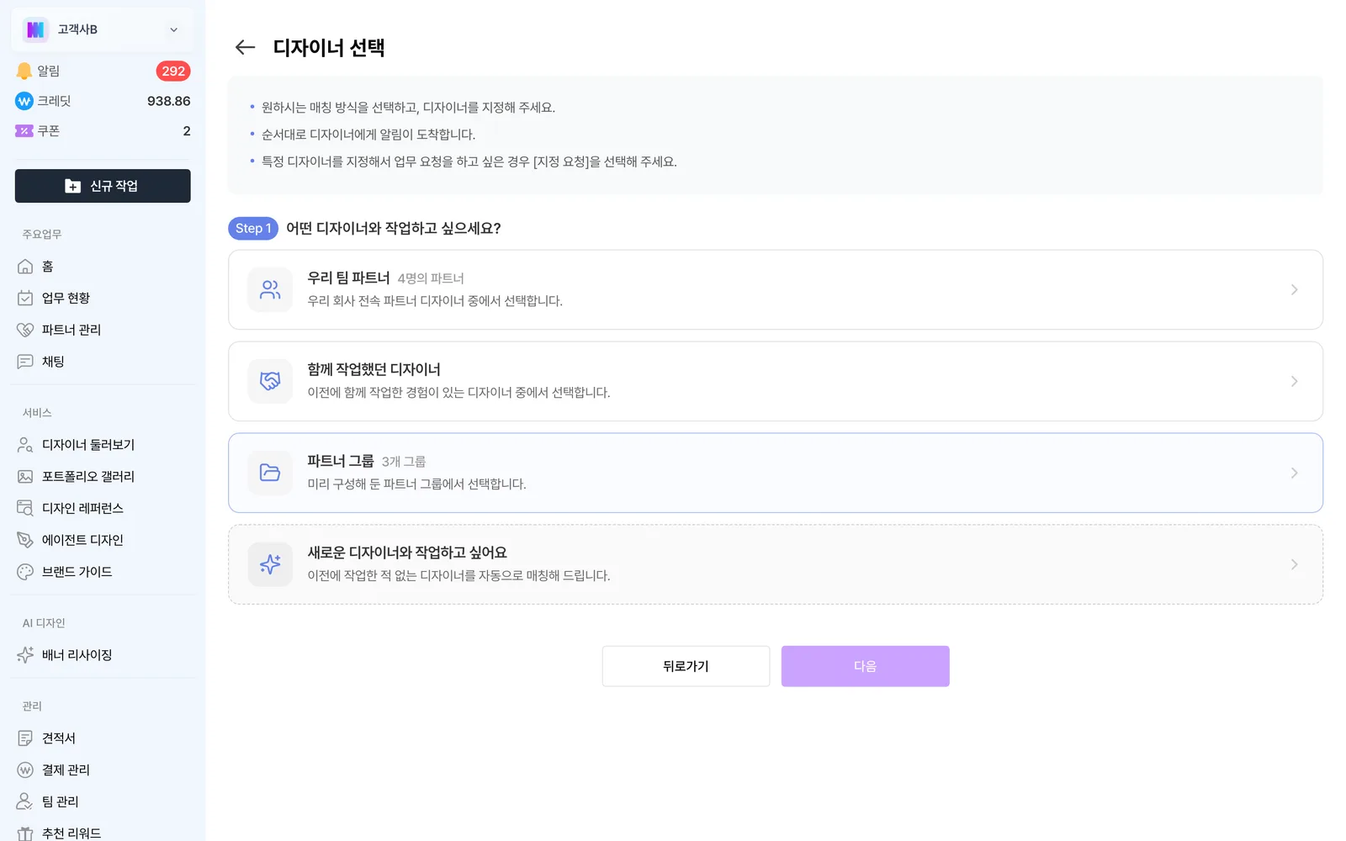Select the 우리 팀 파트너 option card
The image size is (1346, 841).
point(776,290)
